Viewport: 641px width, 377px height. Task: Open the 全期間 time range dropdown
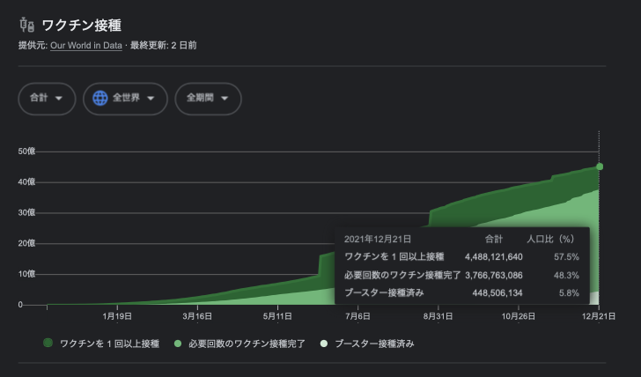(x=208, y=99)
